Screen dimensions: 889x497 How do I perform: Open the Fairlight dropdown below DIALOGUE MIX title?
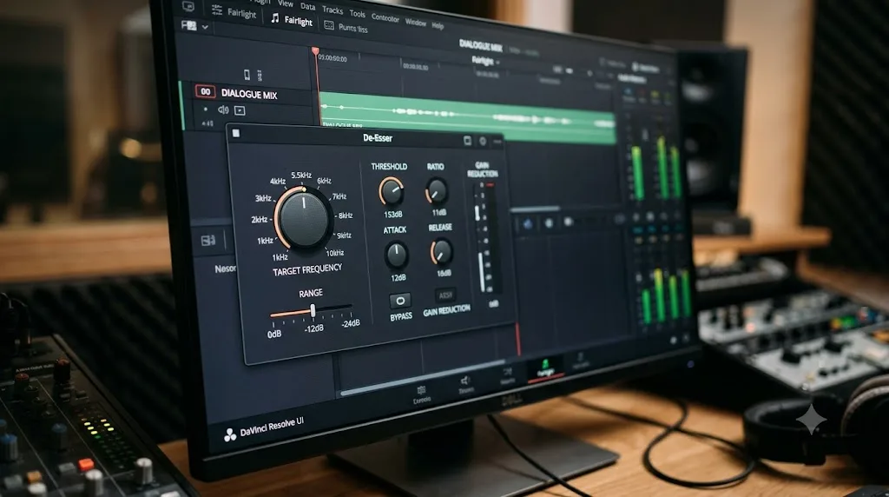[x=484, y=62]
